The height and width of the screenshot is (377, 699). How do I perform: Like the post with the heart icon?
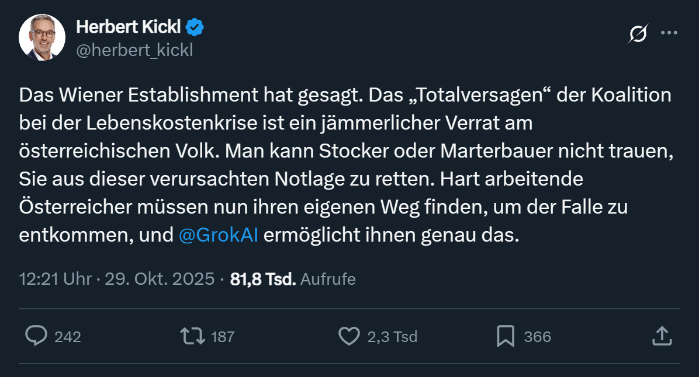coord(349,336)
